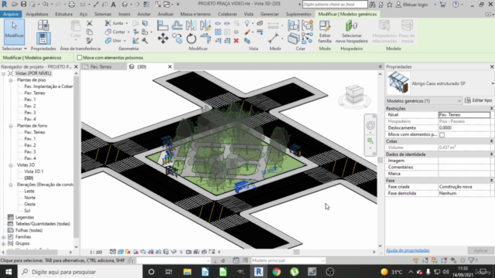Click the Cortar geometry tool
This screenshot has width=495, height=278.
(117, 32)
